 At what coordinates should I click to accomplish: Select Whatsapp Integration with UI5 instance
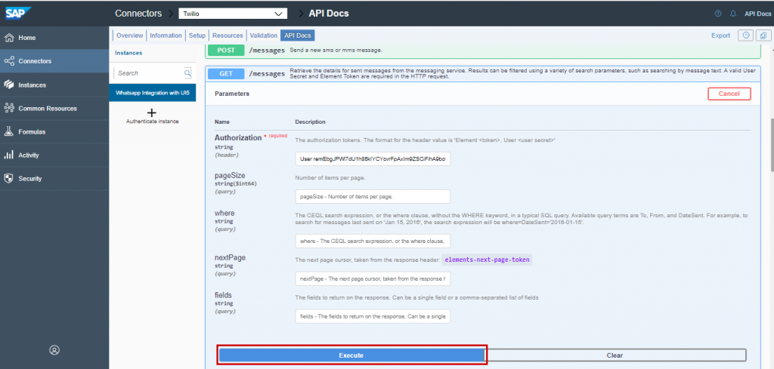[153, 93]
